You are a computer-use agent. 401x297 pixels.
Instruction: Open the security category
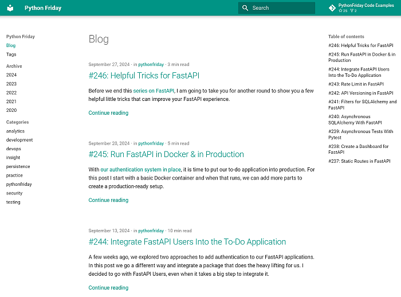coord(14,193)
